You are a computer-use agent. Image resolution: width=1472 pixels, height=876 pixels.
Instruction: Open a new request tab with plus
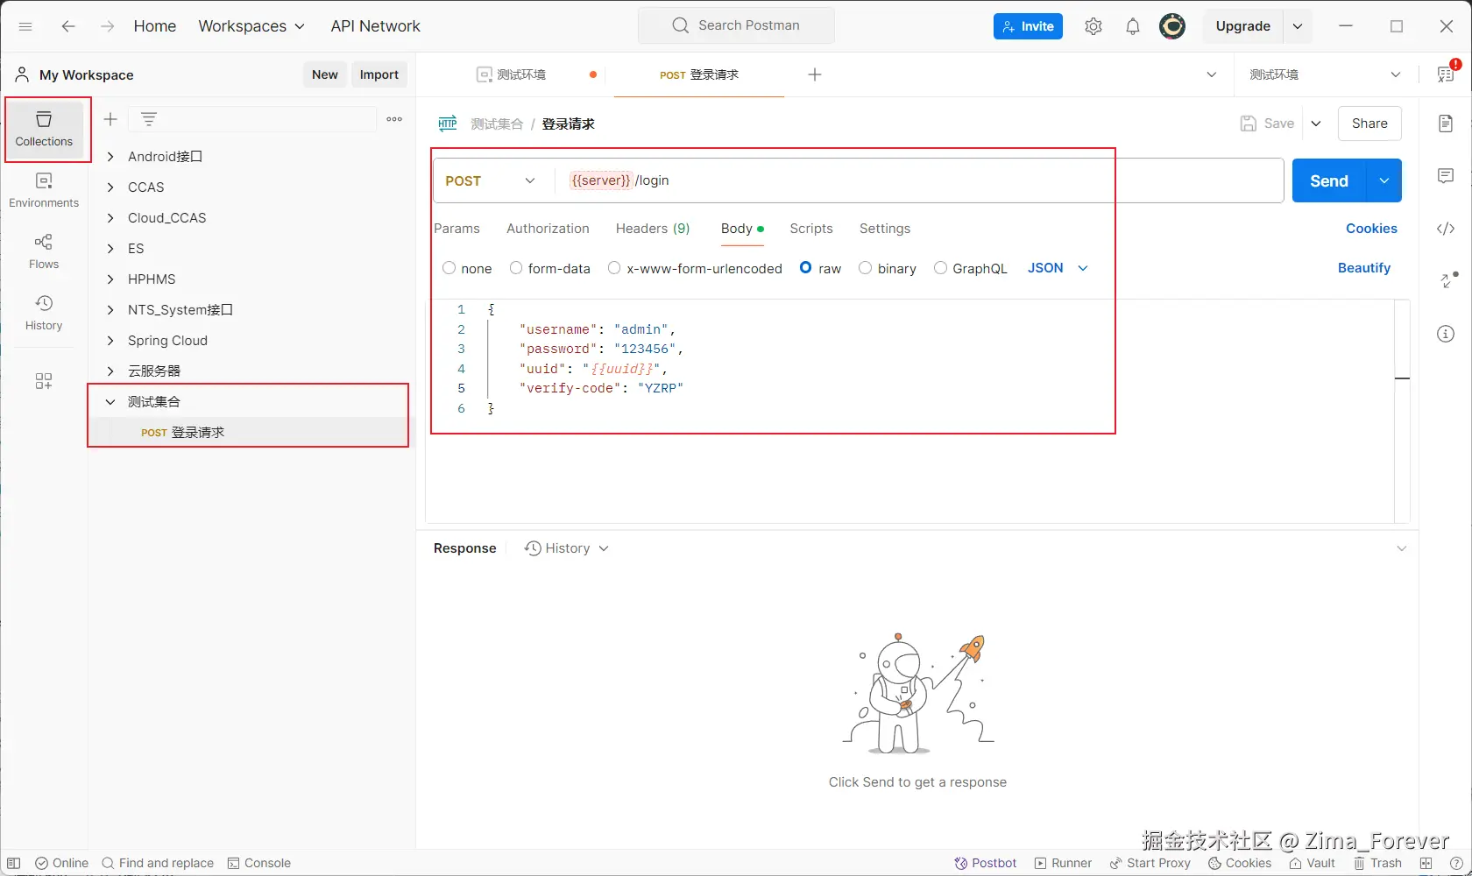coord(815,74)
